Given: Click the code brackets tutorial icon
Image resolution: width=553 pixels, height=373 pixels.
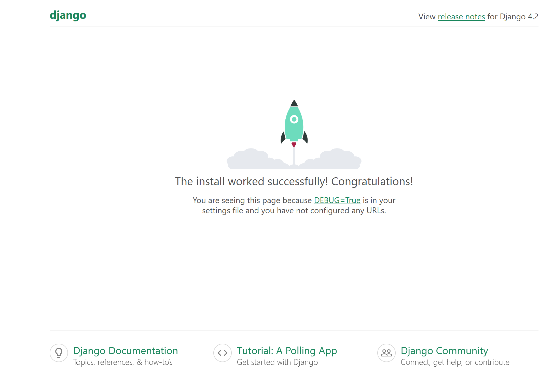Looking at the screenshot, I should click(223, 353).
